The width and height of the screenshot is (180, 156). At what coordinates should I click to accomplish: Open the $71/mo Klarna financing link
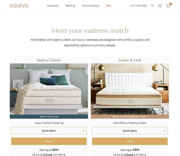pyautogui.click(x=48, y=155)
